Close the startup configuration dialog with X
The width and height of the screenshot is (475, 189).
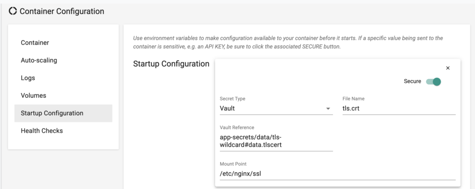click(448, 68)
